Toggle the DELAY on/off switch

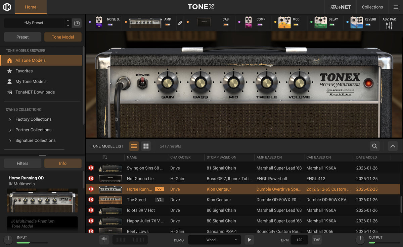(x=332, y=25)
